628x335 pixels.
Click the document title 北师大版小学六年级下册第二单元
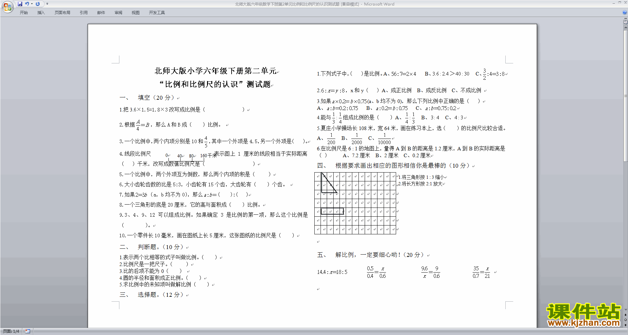click(215, 71)
